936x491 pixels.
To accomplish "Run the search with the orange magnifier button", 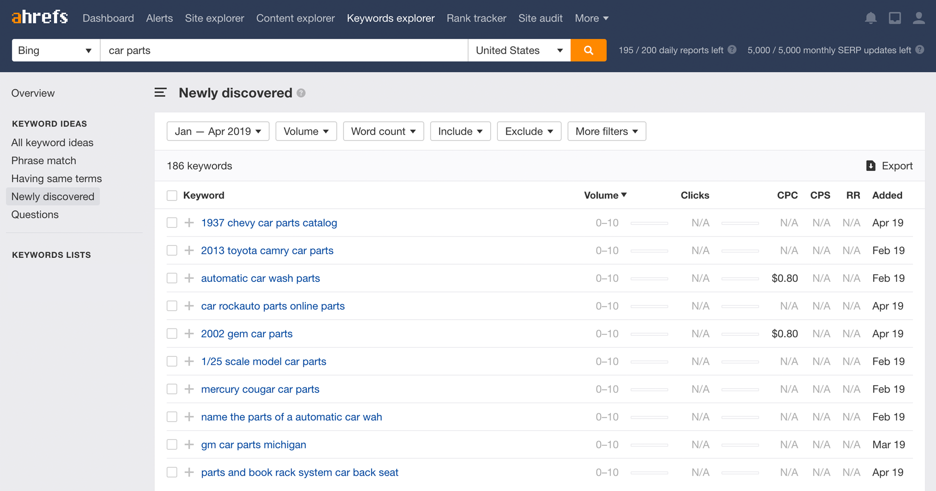I will pos(588,50).
